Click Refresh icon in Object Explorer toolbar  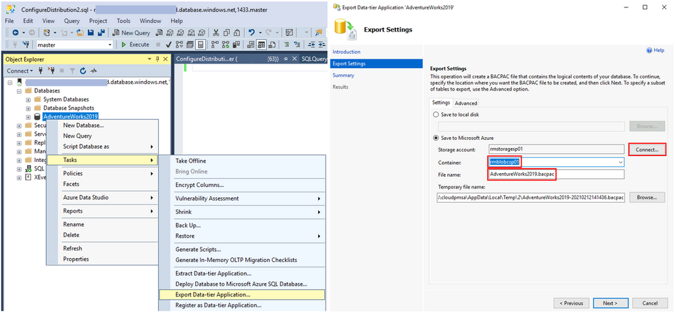pyautogui.click(x=82, y=71)
